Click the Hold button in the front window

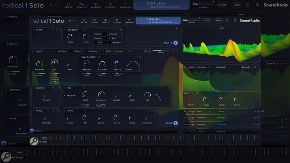(44, 138)
